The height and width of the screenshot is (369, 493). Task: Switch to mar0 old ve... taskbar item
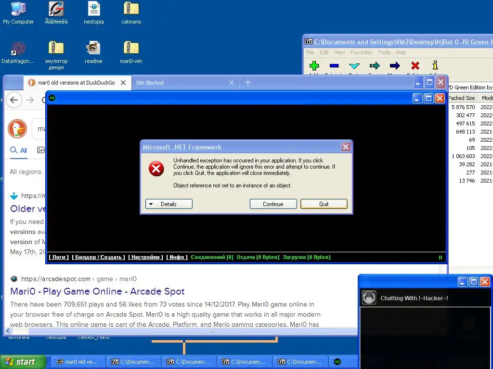(x=78, y=362)
